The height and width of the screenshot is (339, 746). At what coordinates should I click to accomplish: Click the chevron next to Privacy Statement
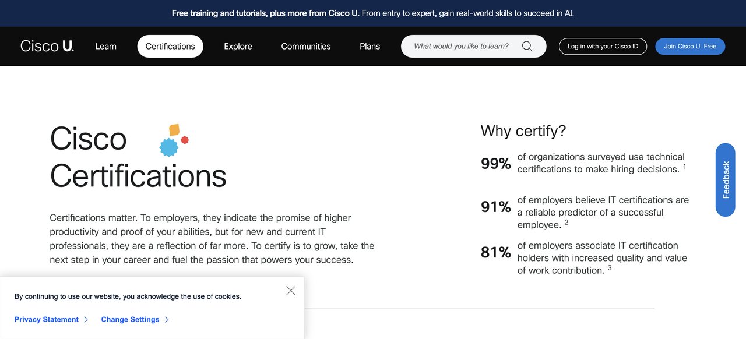pyautogui.click(x=86, y=319)
